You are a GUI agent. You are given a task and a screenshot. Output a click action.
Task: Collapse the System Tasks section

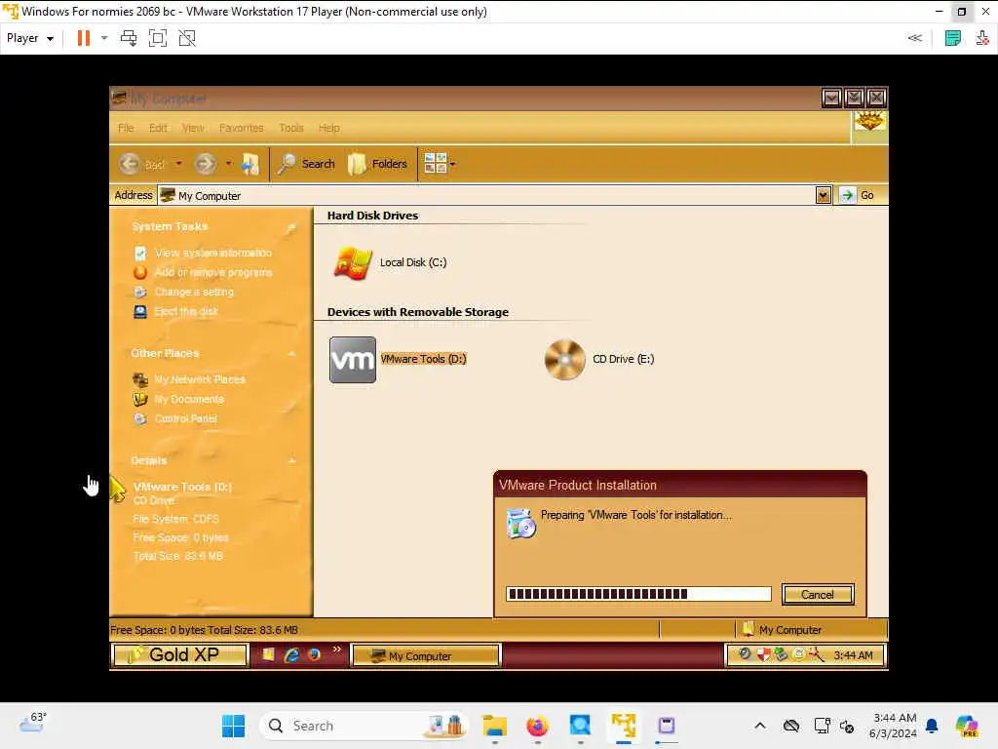(x=291, y=226)
